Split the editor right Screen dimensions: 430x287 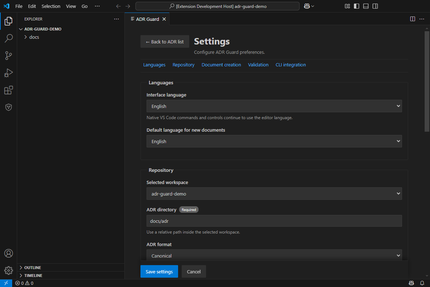[412, 19]
